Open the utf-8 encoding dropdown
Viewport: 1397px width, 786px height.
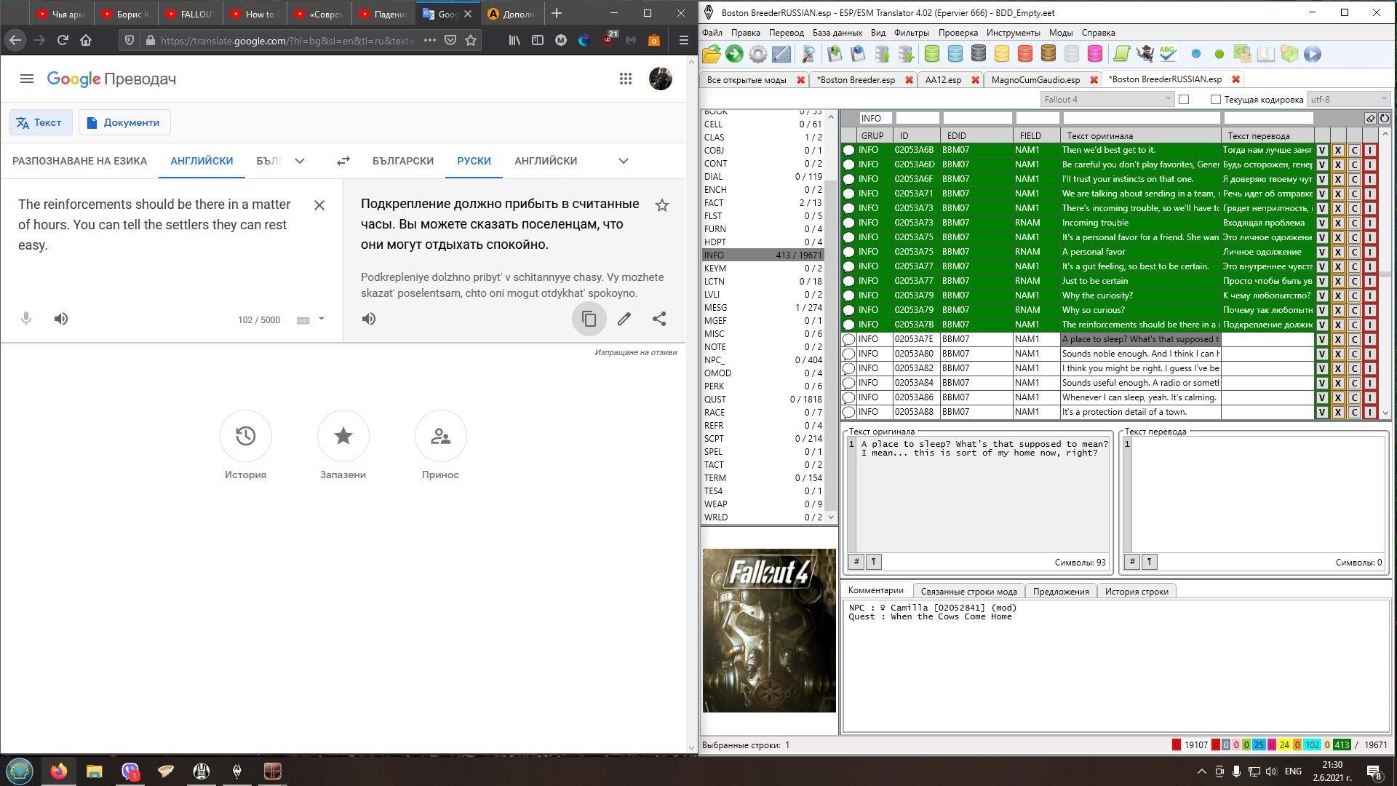tap(1348, 100)
